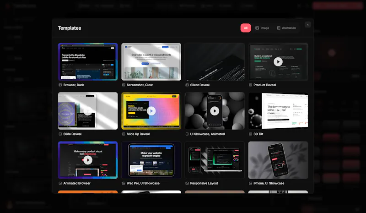366x213 pixels.
Task: Play the UI Showcase, Animated preview
Action: (x=215, y=111)
